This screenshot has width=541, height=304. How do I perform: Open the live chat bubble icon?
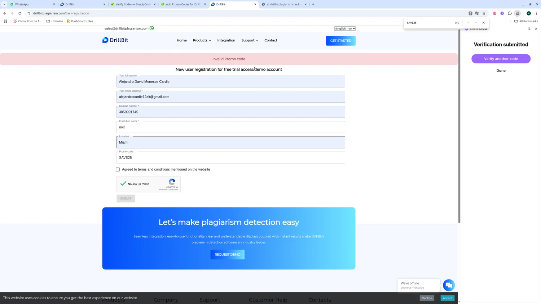coord(449,285)
